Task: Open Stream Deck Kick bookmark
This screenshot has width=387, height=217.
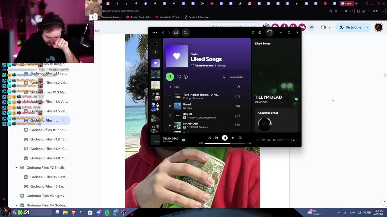Action: tap(139, 17)
